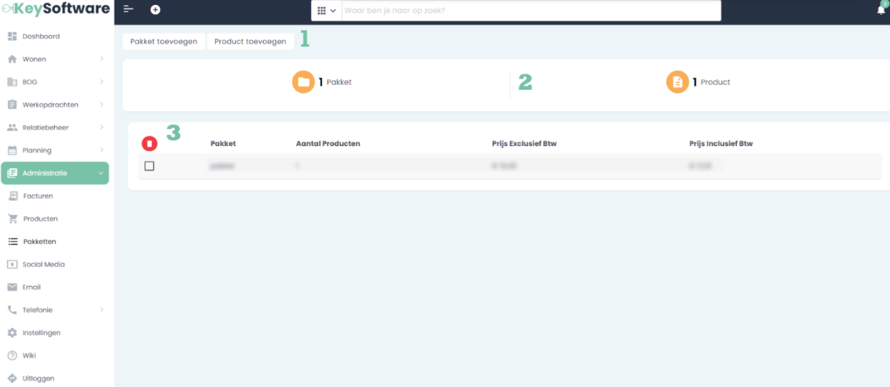Screen dimensions: 890x387
Task: Click the Administratie icon in sidebar
Action: 12,173
